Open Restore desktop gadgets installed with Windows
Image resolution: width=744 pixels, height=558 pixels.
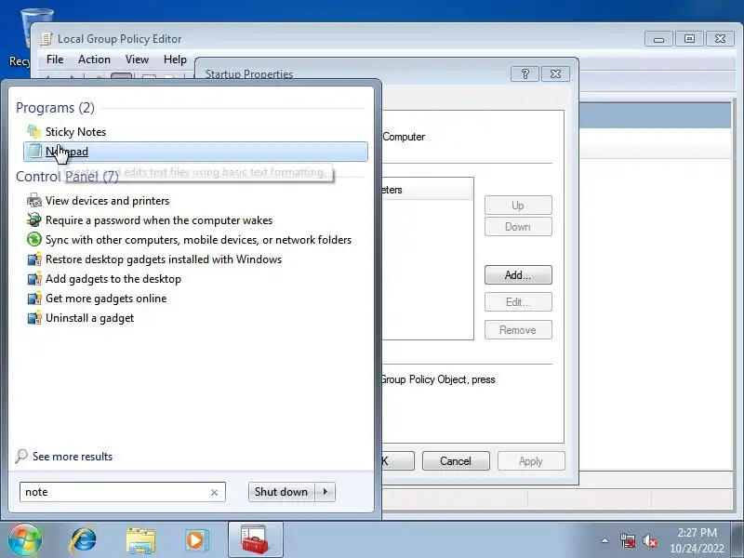(154, 259)
